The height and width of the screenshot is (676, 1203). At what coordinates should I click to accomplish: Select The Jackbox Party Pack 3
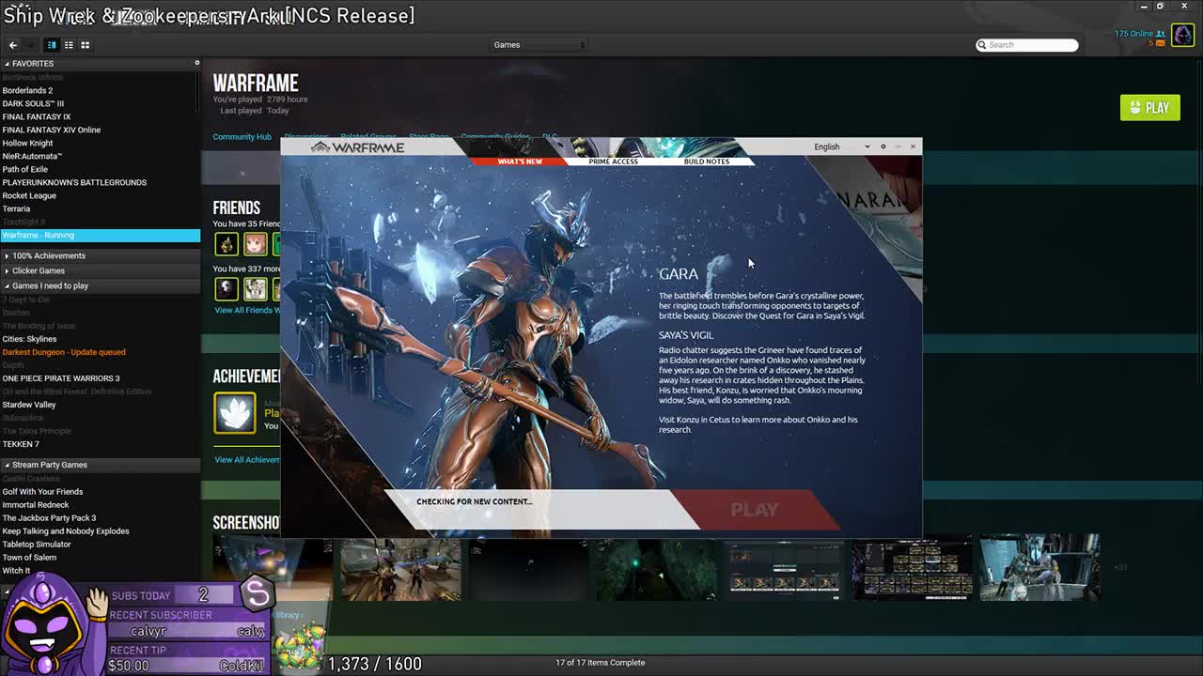(x=49, y=517)
